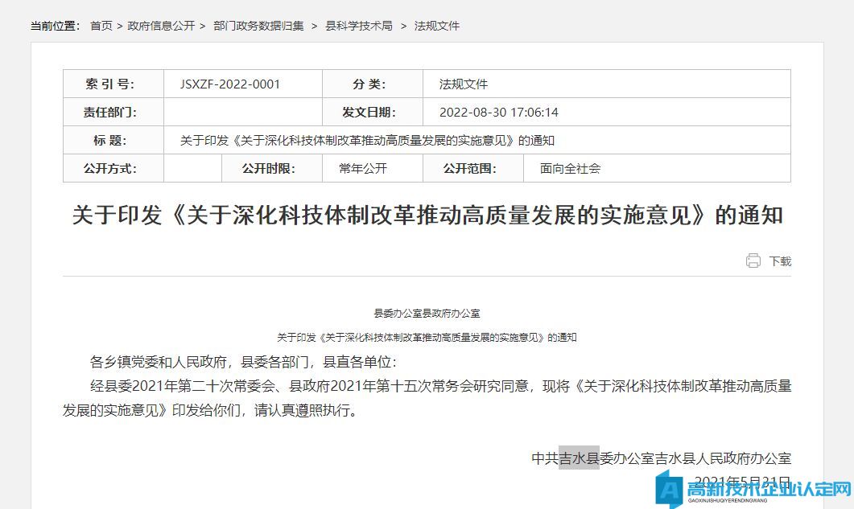Select 法规文件 at the end of breadcrumb

(x=436, y=26)
